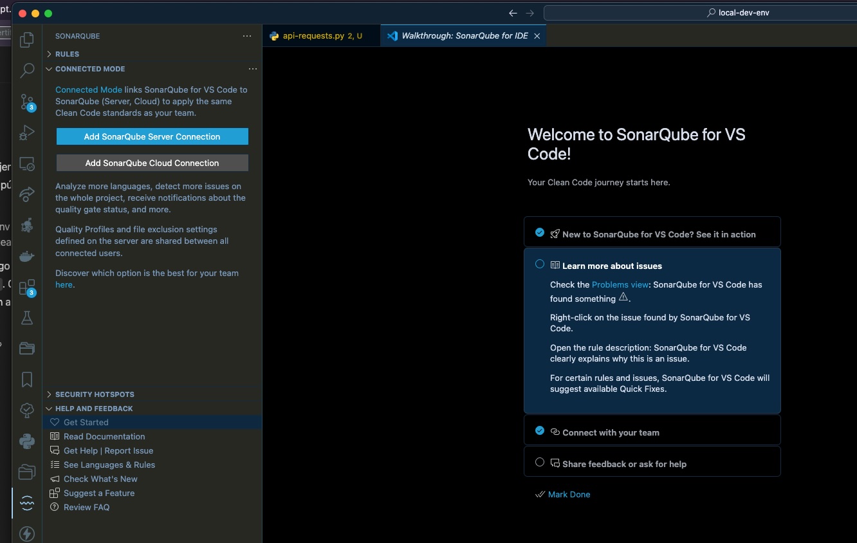The height and width of the screenshot is (543, 857).
Task: Click the Mark Done link
Action: click(x=569, y=494)
